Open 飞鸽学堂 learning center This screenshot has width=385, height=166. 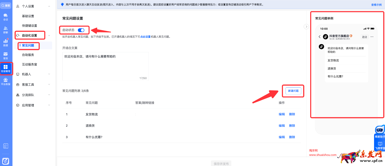tap(379, 145)
